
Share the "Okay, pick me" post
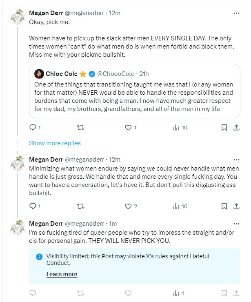point(236,128)
